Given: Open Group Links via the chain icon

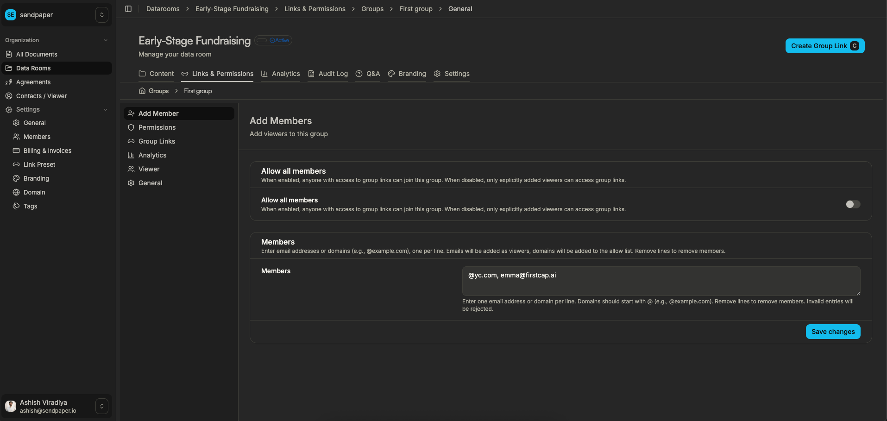Looking at the screenshot, I should [x=131, y=141].
